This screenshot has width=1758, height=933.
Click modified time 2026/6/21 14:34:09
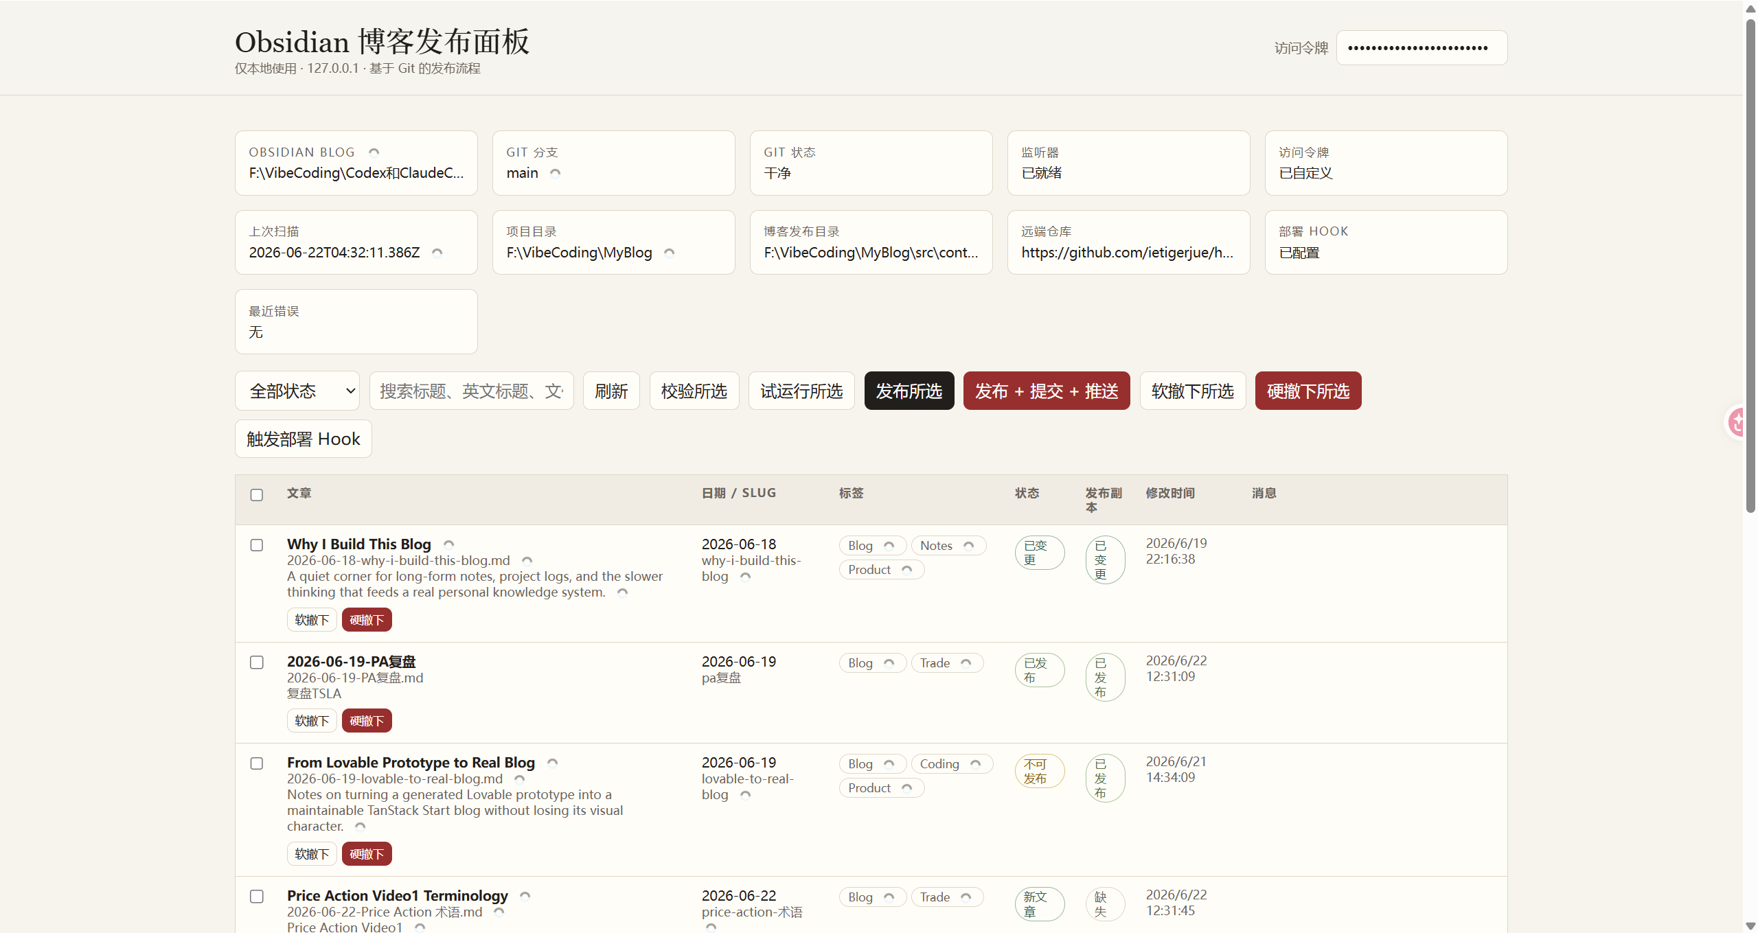coord(1176,770)
